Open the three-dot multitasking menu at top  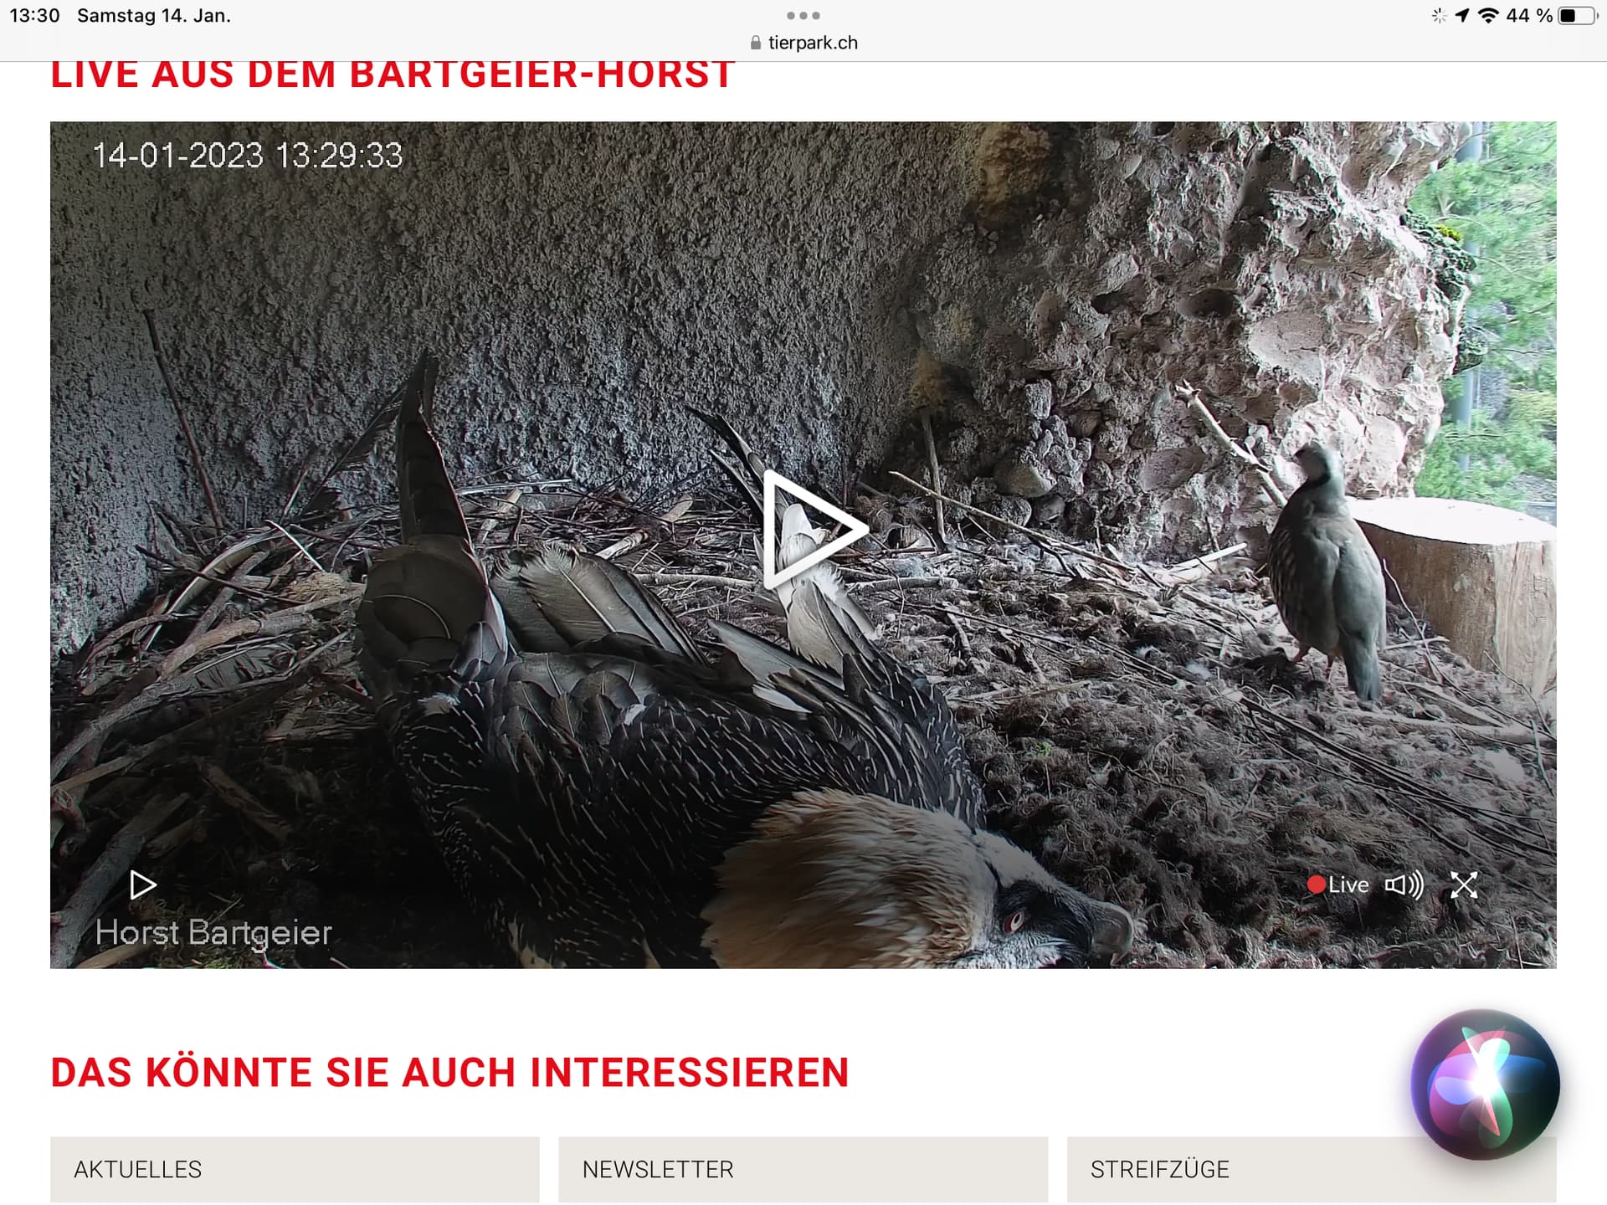[x=803, y=15]
